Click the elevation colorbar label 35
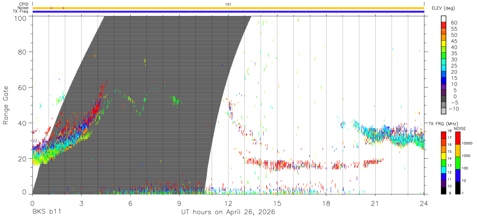Image resolution: width=477 pixels, height=220 pixels. 453,54
